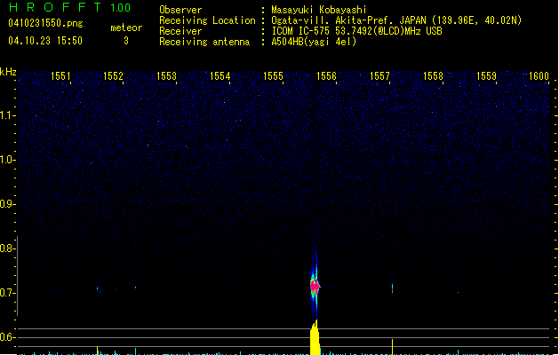Click the yellow signal power spike
Image resolution: width=559 pixels, height=355 pixels.
[314, 338]
